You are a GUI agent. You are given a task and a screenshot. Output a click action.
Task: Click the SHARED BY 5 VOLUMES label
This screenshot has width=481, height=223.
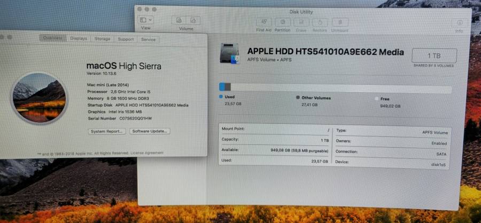[433, 66]
